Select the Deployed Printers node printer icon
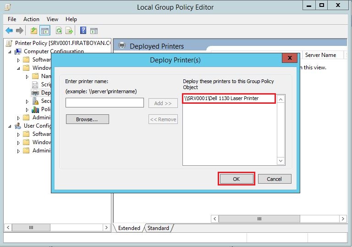The height and width of the screenshot is (247, 352). 35,93
